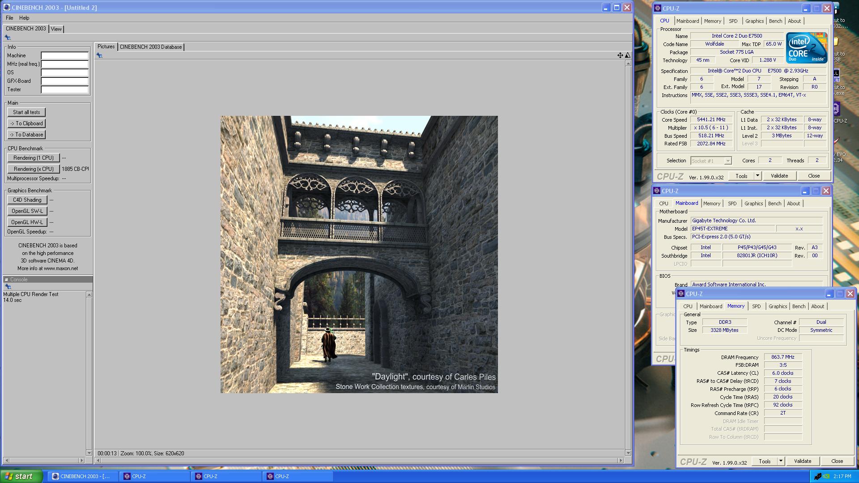The image size is (859, 483).
Task: Open Bench tab in top CPU-Z window
Action: coord(775,21)
